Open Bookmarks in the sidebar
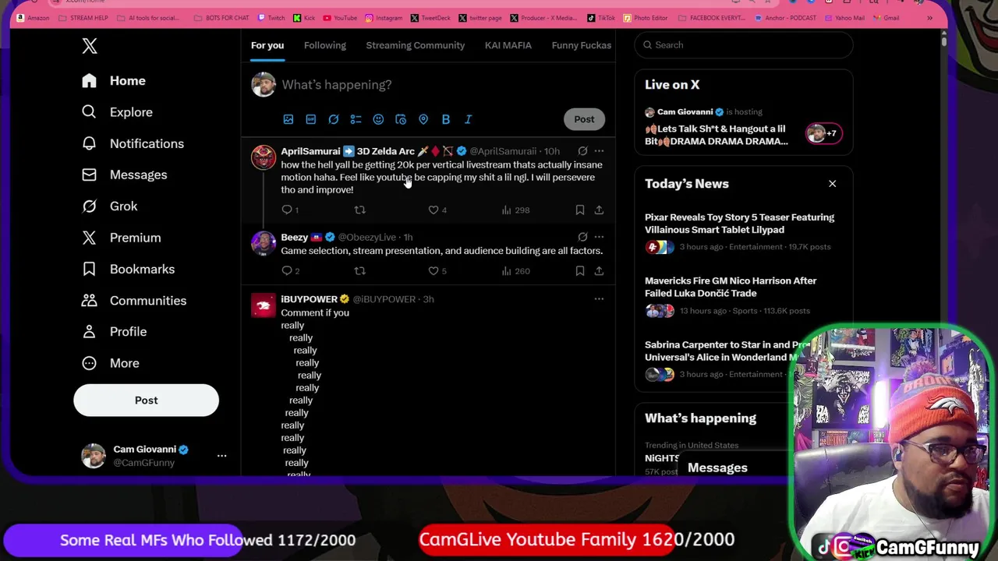Image resolution: width=998 pixels, height=561 pixels. coord(129,269)
